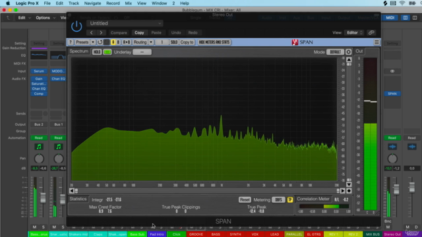The image size is (422, 237).
Task: Open the View Editor dropdown
Action: coord(354,32)
